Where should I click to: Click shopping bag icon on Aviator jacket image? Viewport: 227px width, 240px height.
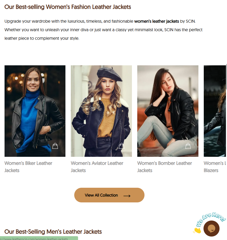[122, 146]
